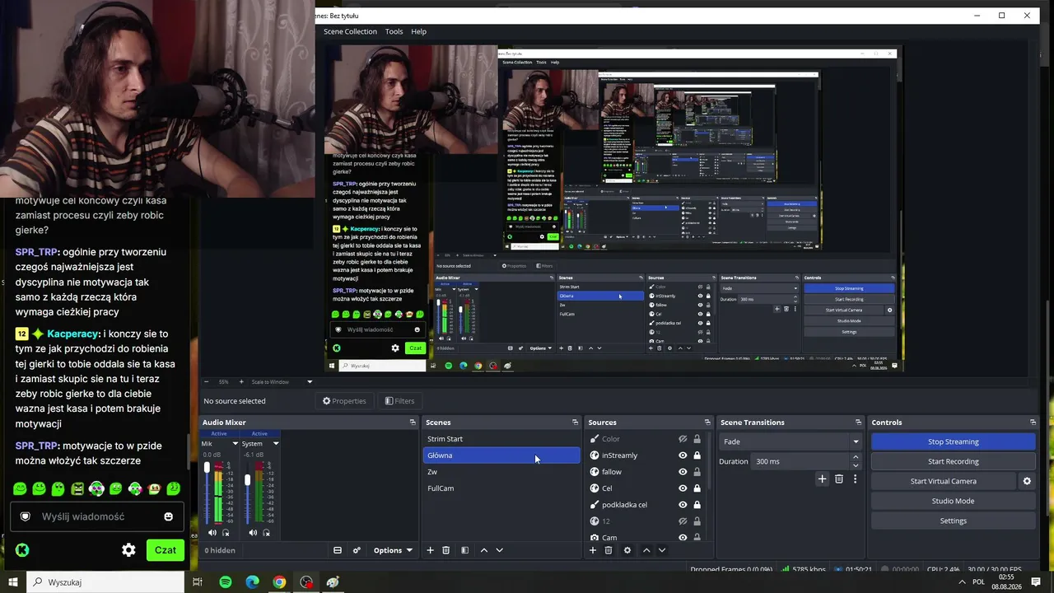Open the System channel dropdown arrow
The width and height of the screenshot is (1054, 593).
click(x=276, y=444)
